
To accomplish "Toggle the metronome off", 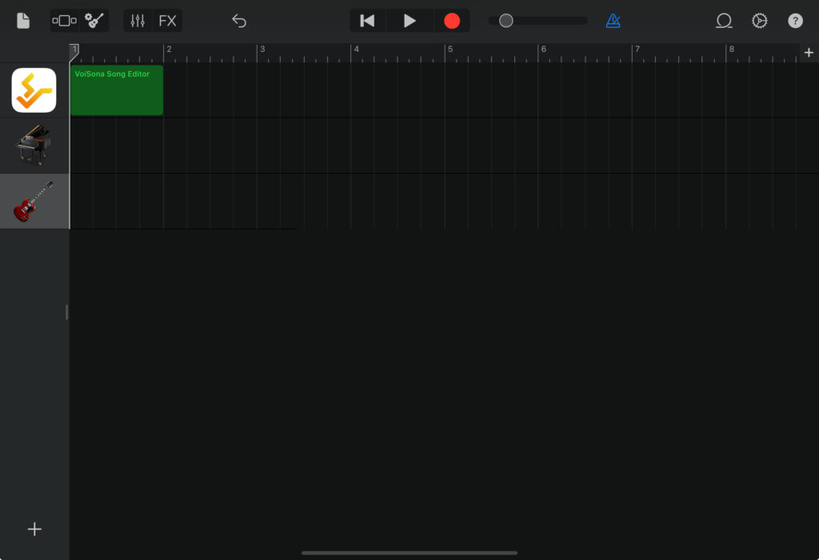I will (613, 21).
